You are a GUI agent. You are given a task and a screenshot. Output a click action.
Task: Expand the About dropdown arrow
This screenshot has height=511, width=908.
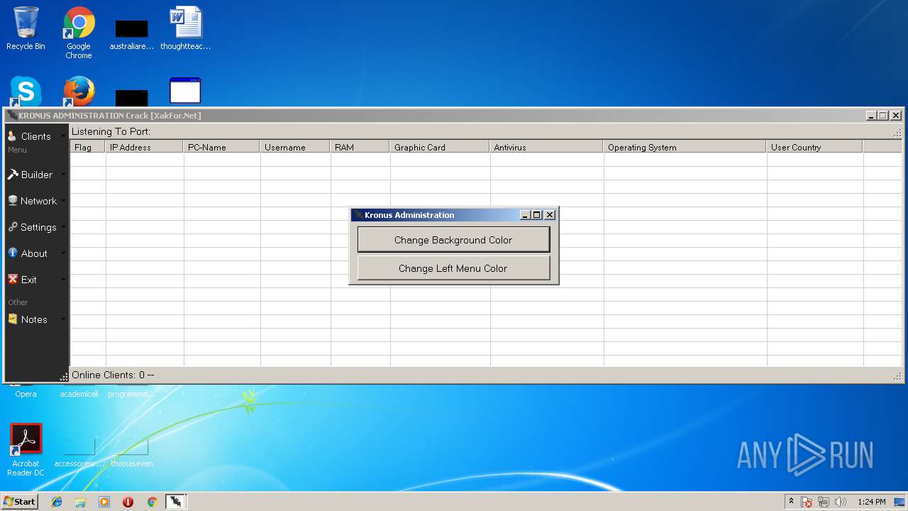(x=63, y=253)
